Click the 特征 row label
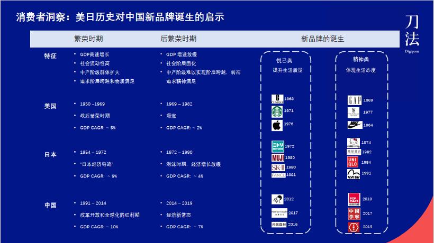 (50, 56)
